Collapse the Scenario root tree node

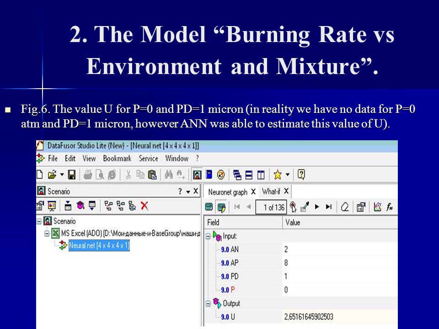(39, 222)
